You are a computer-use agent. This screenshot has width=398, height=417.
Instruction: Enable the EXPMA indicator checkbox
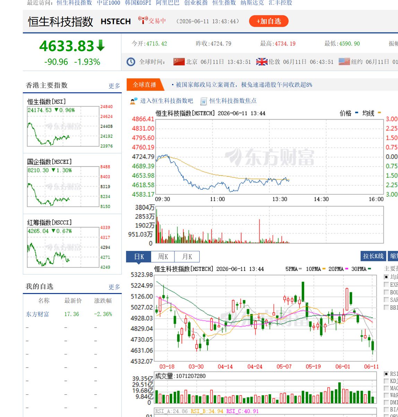pyautogui.click(x=386, y=284)
